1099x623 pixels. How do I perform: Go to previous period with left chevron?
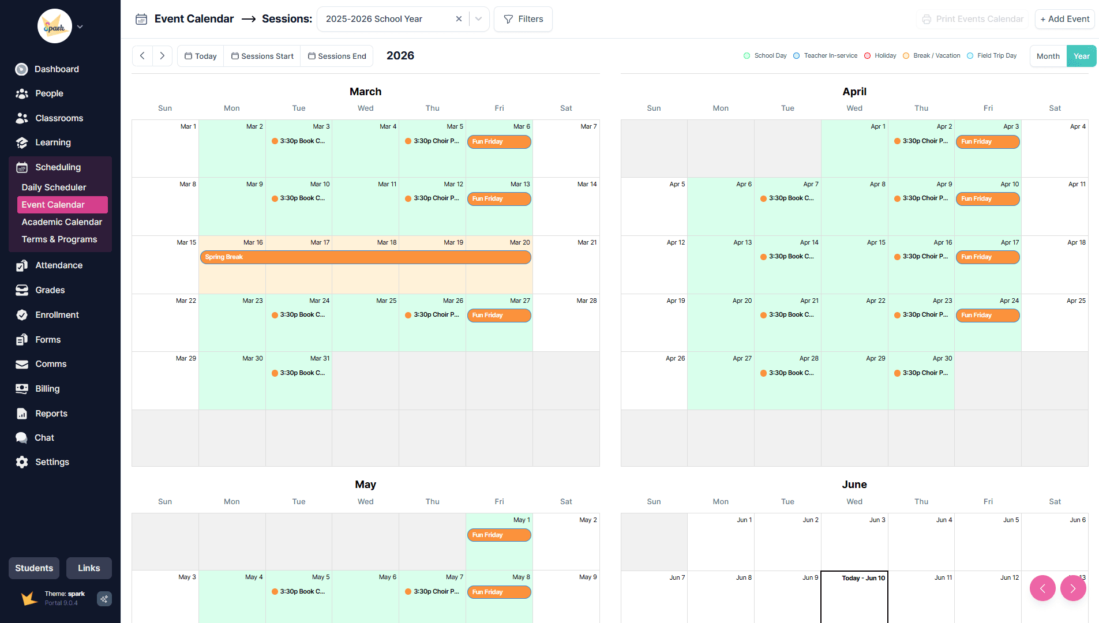click(142, 56)
